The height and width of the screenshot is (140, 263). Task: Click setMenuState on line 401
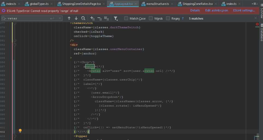[123, 127]
